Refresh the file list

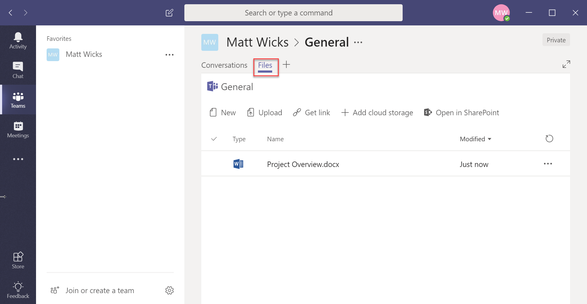click(x=549, y=139)
